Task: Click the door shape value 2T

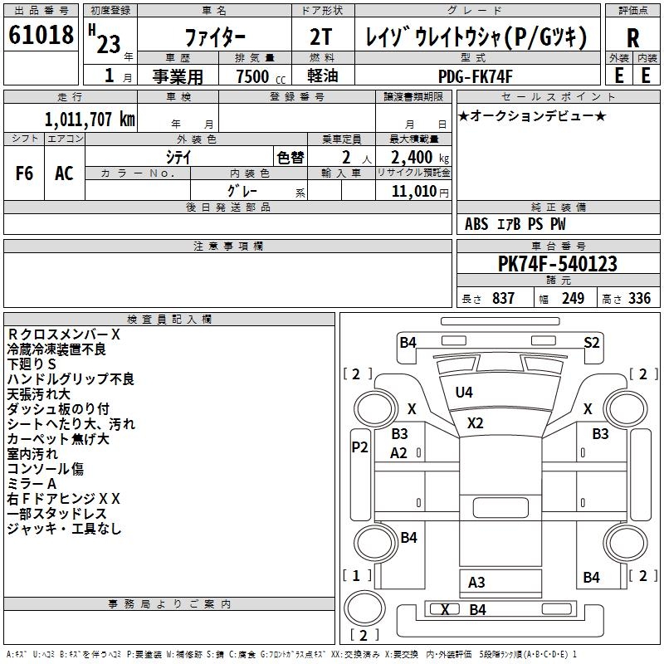Action: 321,37
